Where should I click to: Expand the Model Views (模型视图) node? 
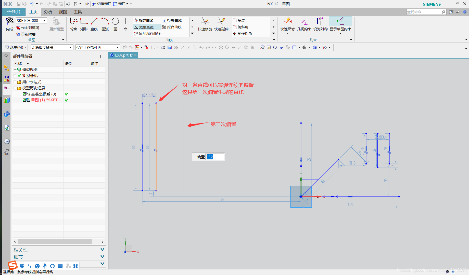coord(15,70)
